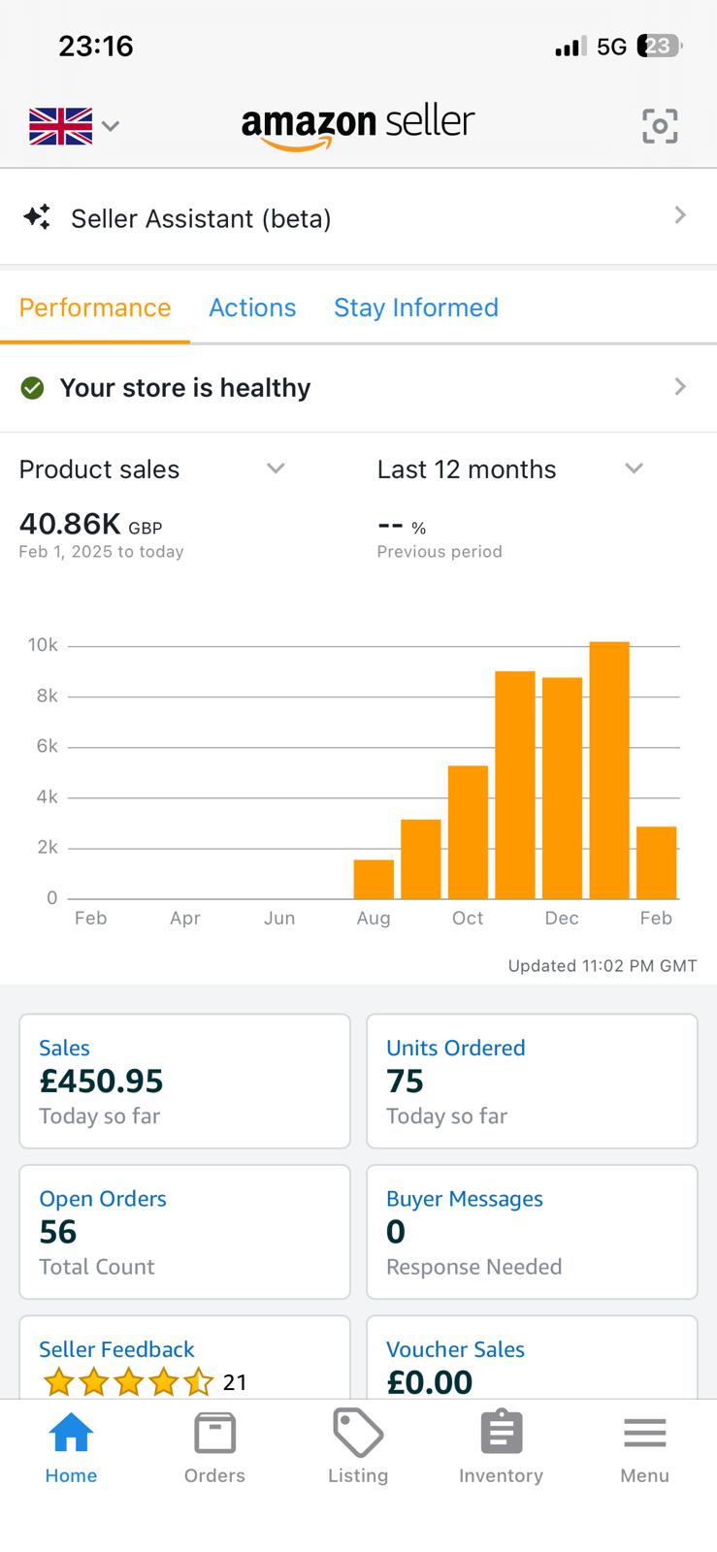Switch to the Actions tab
717x1552 pixels.
click(x=252, y=307)
